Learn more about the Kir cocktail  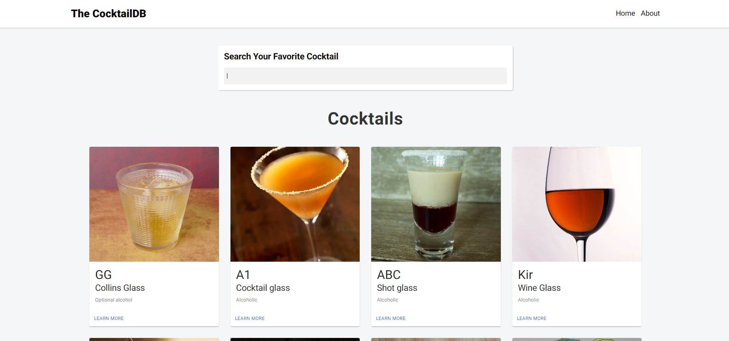[532, 318]
